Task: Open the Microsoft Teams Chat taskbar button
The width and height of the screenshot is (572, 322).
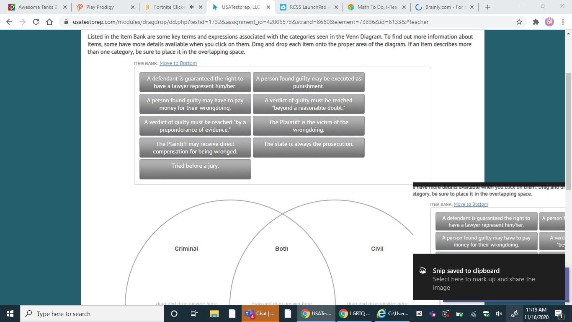Action: point(260,314)
